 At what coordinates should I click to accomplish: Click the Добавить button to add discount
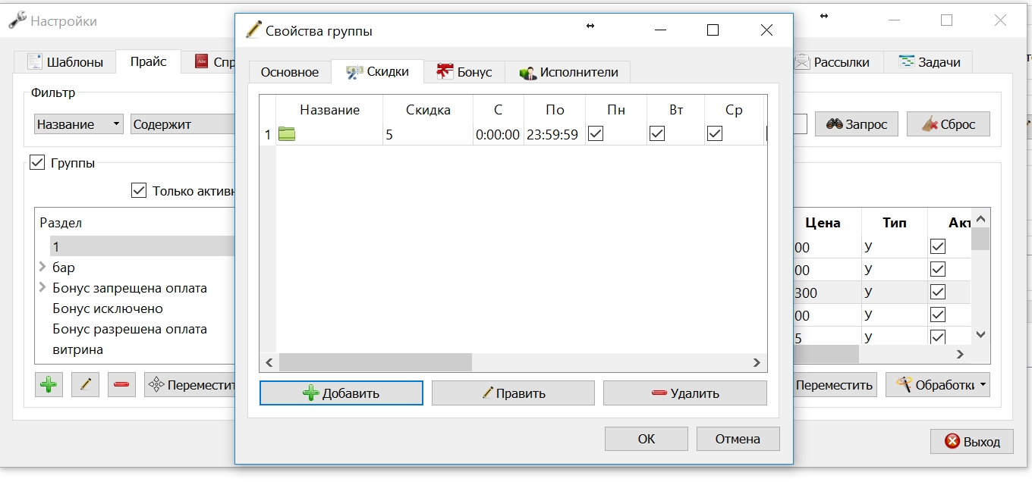341,393
